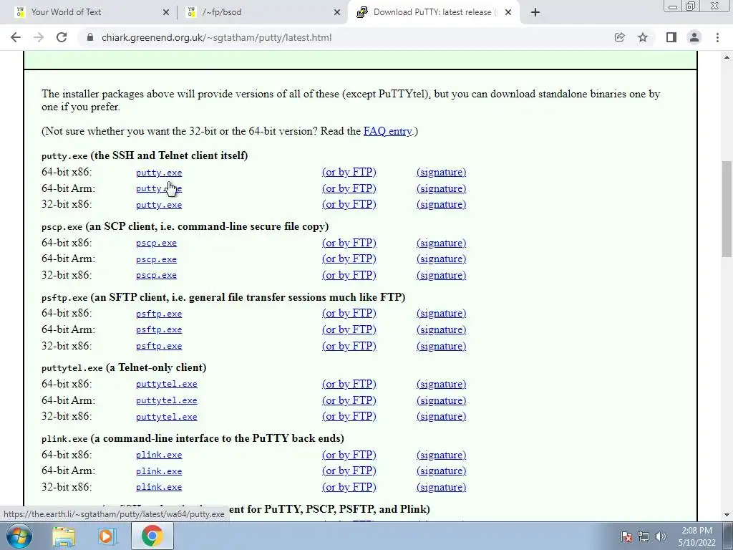Open signature for 64-bit Arm putty.exe
733x550 pixels.
441,188
